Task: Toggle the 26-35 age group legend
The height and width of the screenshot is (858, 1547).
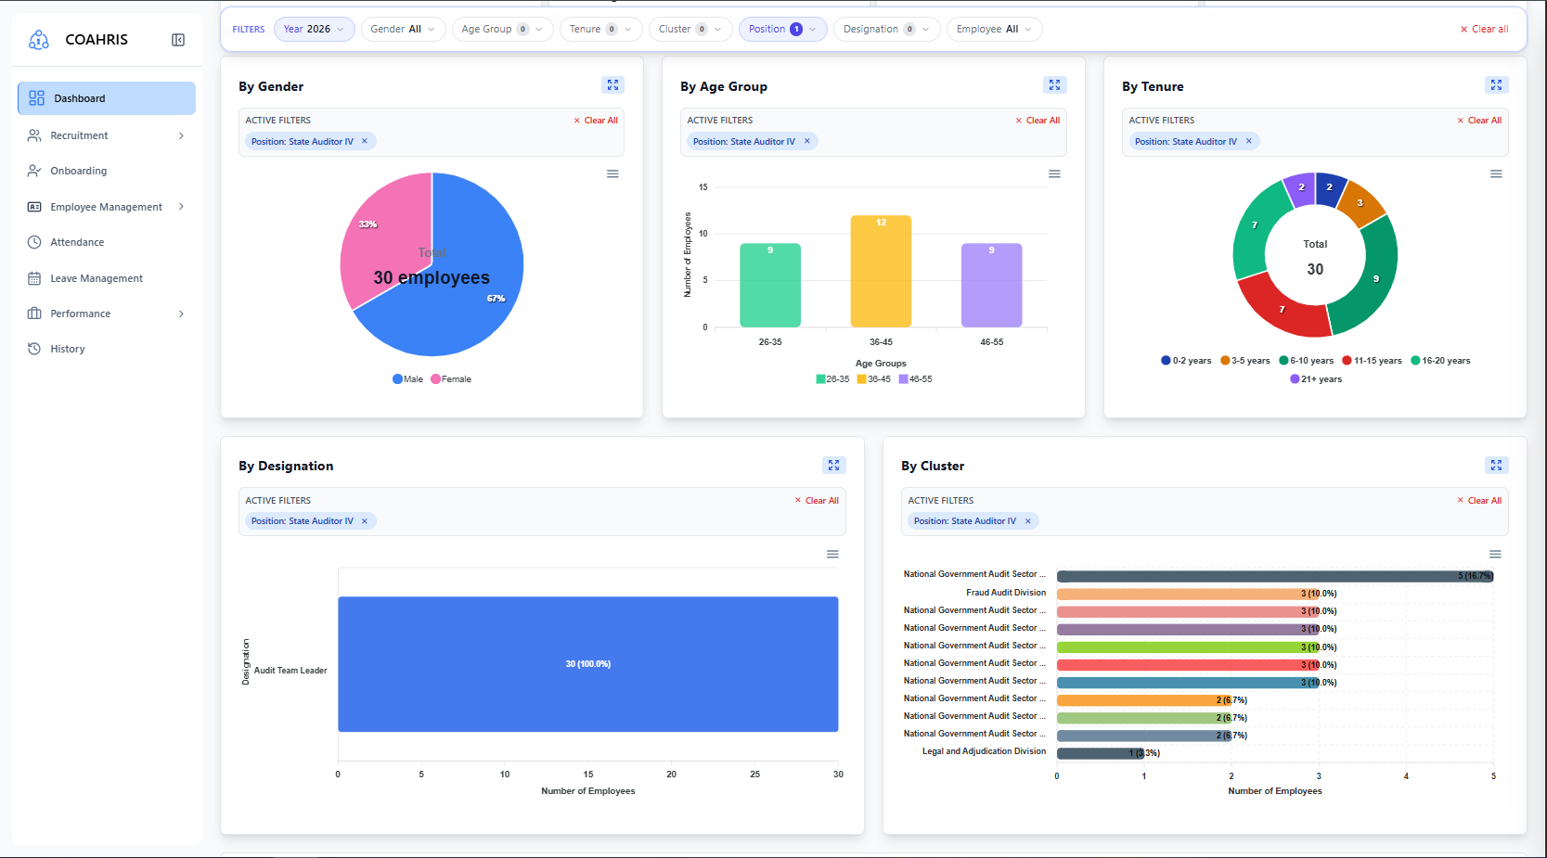Action: coord(832,379)
